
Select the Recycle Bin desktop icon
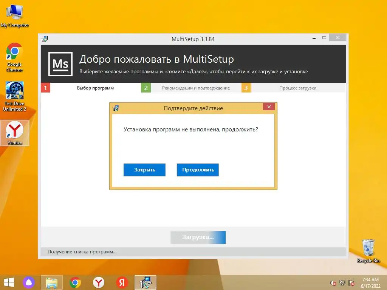pos(368,251)
